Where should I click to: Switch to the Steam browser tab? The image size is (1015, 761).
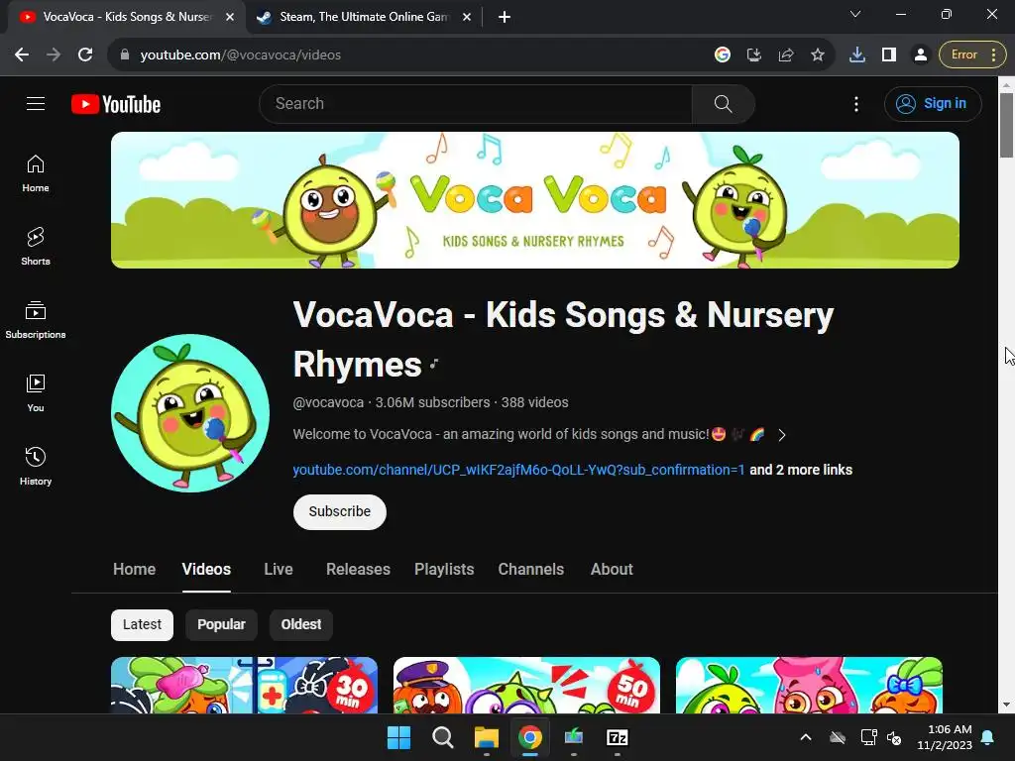pos(363,17)
